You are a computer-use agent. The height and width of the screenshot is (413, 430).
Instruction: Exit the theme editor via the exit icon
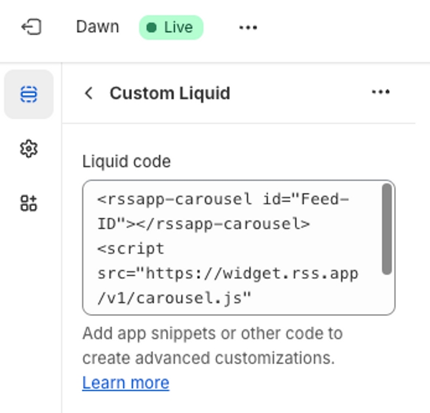tap(32, 27)
